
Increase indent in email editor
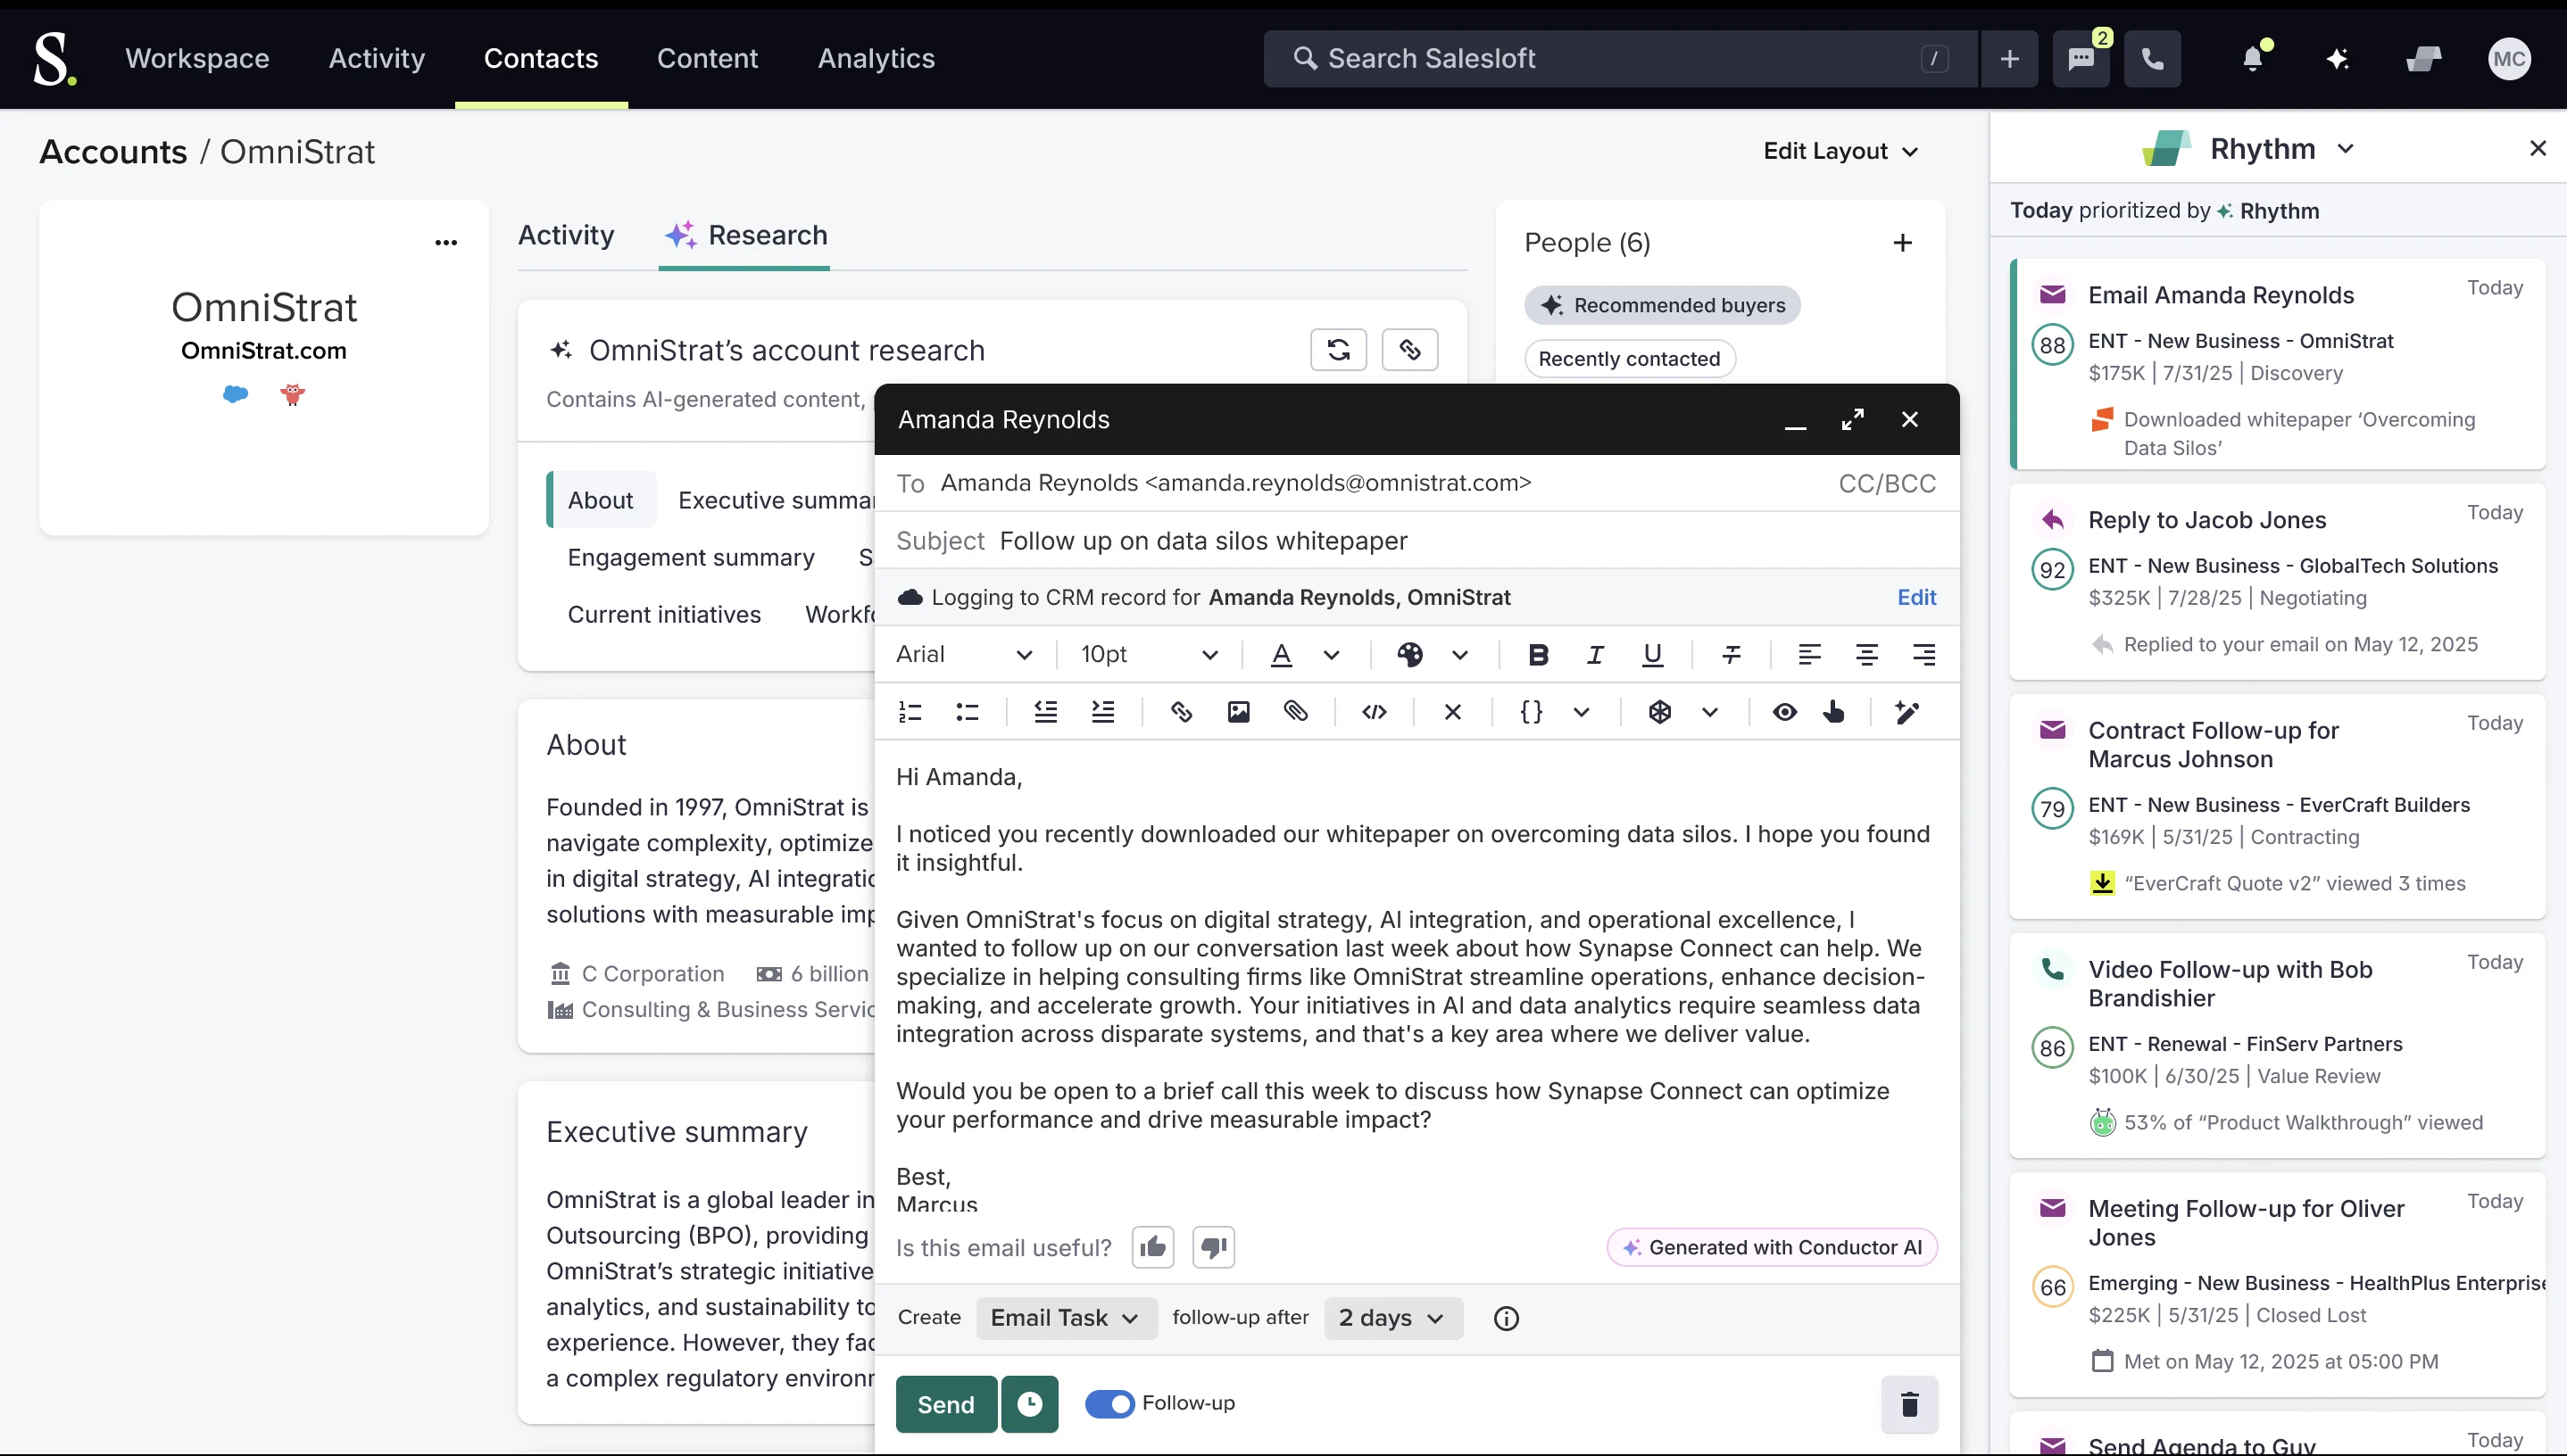coord(1102,712)
